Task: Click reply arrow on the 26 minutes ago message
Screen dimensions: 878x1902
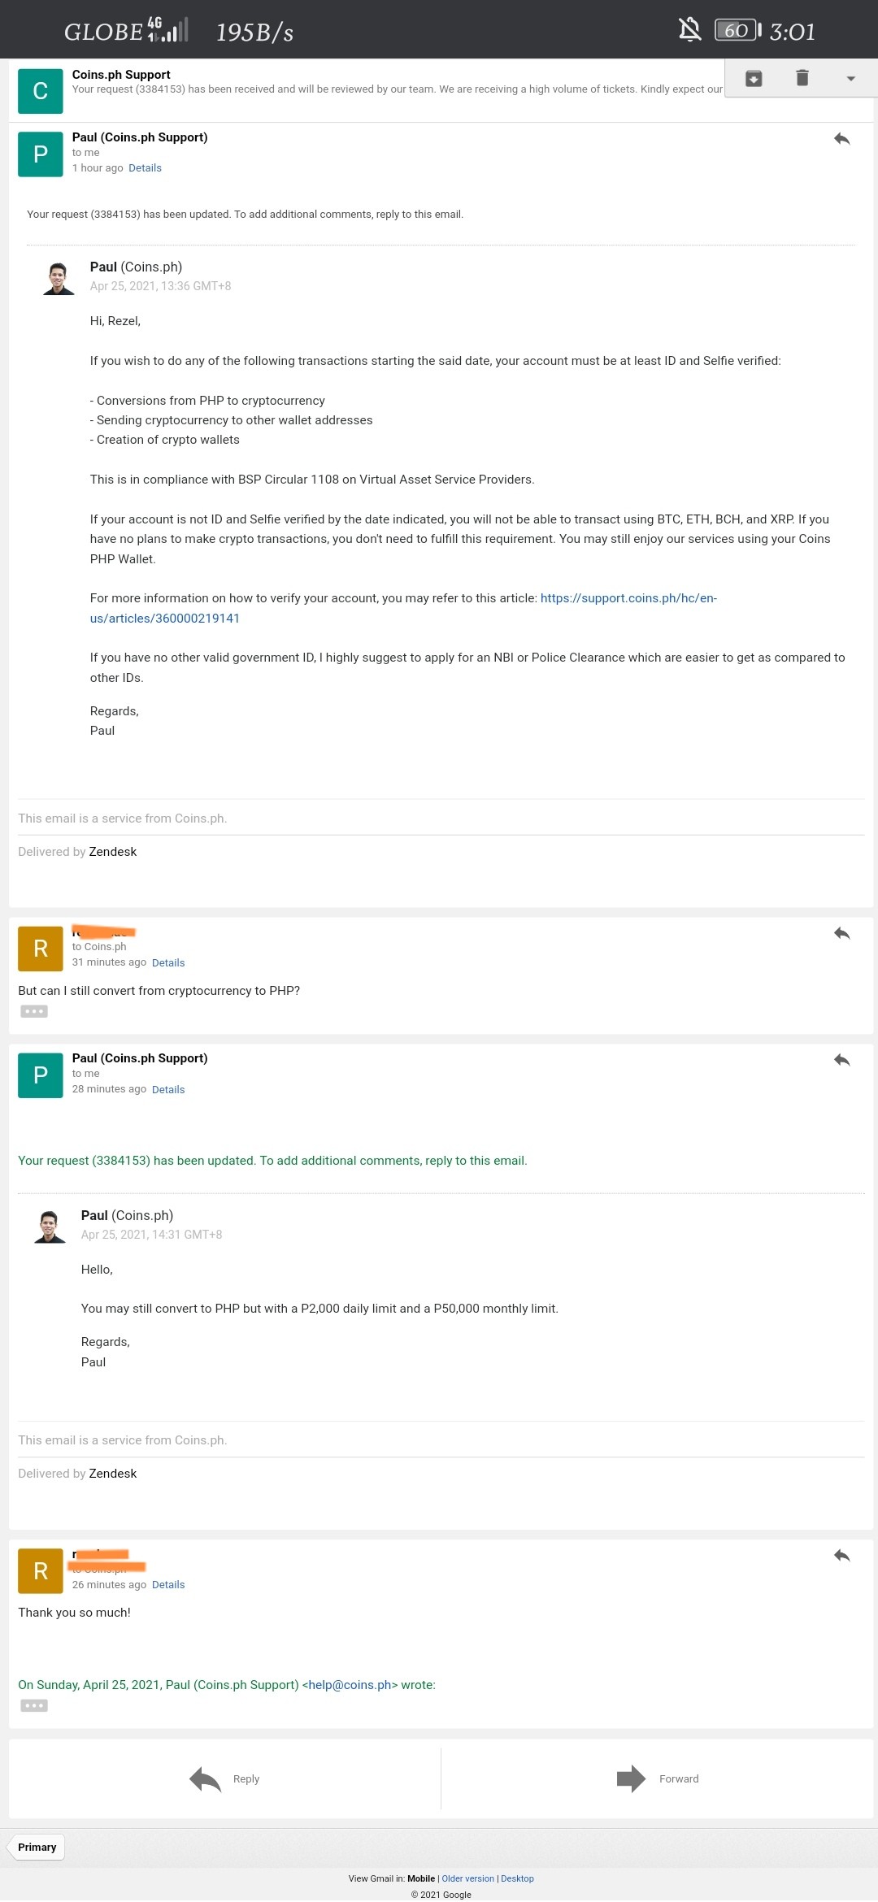Action: click(841, 1555)
